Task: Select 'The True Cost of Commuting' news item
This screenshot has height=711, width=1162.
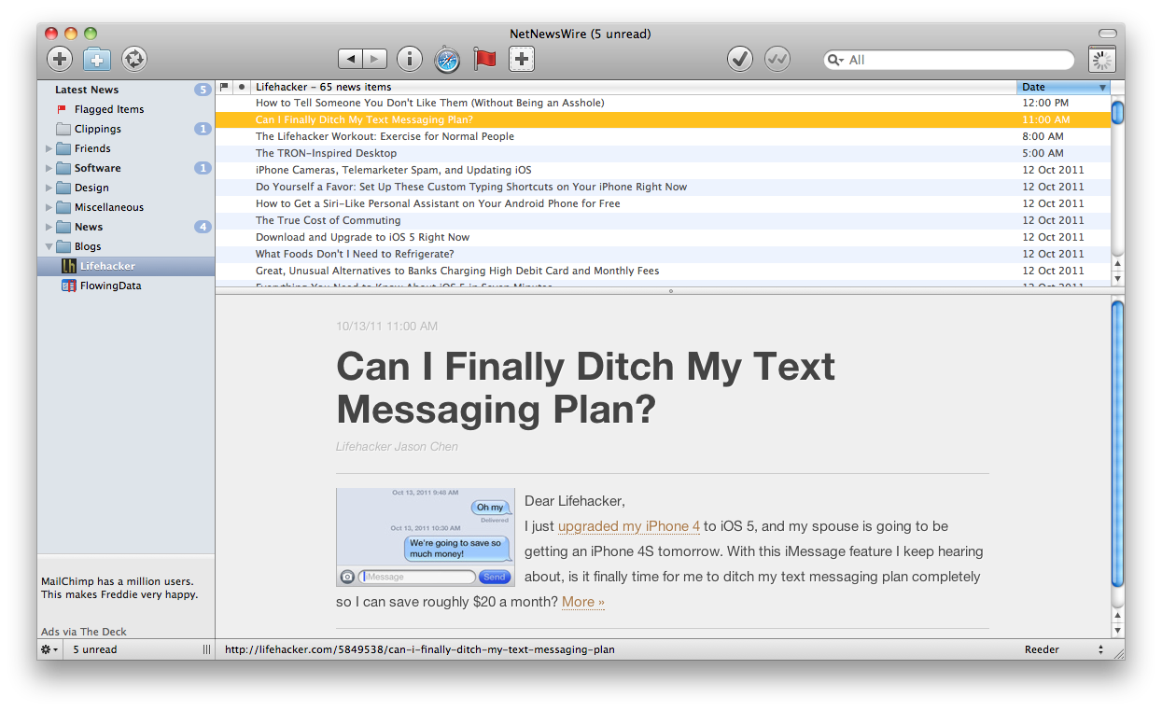Action: click(663, 220)
